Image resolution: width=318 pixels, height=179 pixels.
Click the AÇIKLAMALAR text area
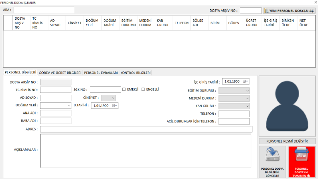[146, 151]
